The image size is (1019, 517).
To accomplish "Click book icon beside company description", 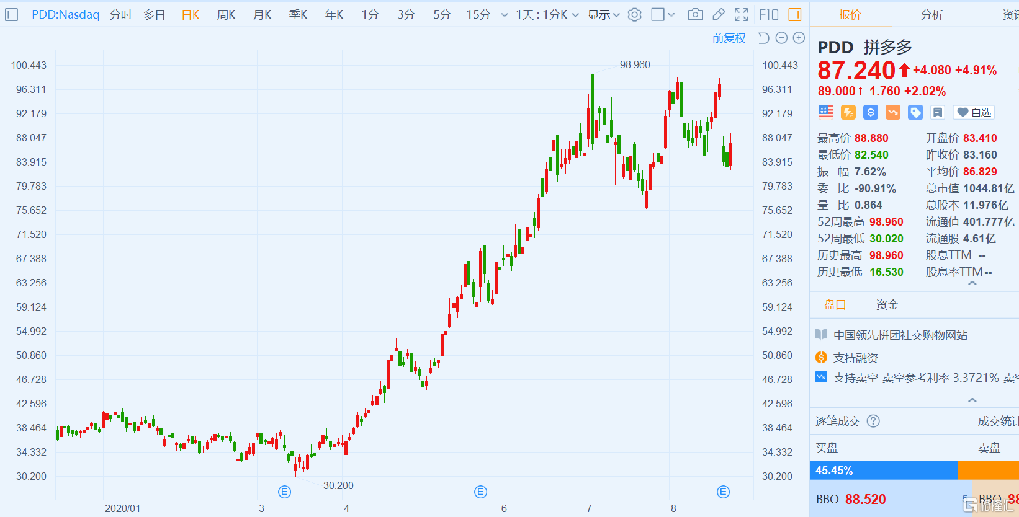I will [821, 335].
